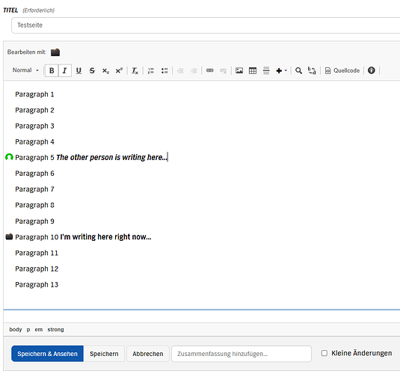
Task: Open the Normal paragraph format dropdown
Action: pyautogui.click(x=25, y=70)
